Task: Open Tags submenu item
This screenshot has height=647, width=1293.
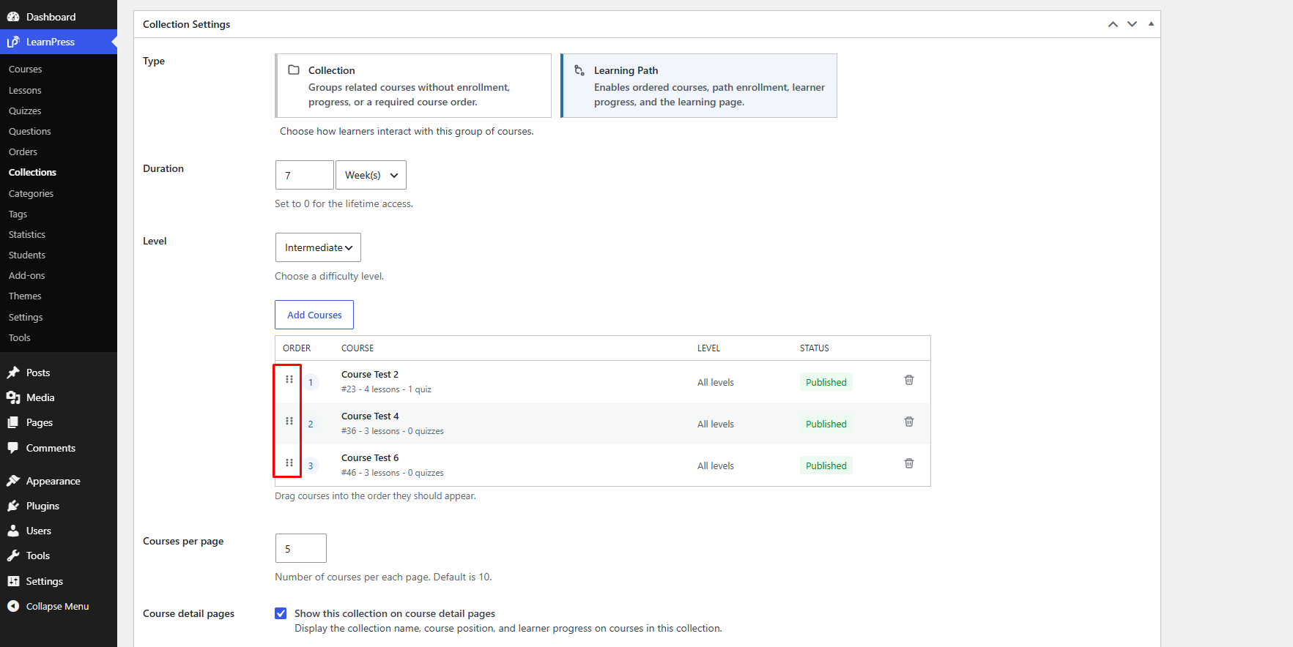Action: pos(18,214)
